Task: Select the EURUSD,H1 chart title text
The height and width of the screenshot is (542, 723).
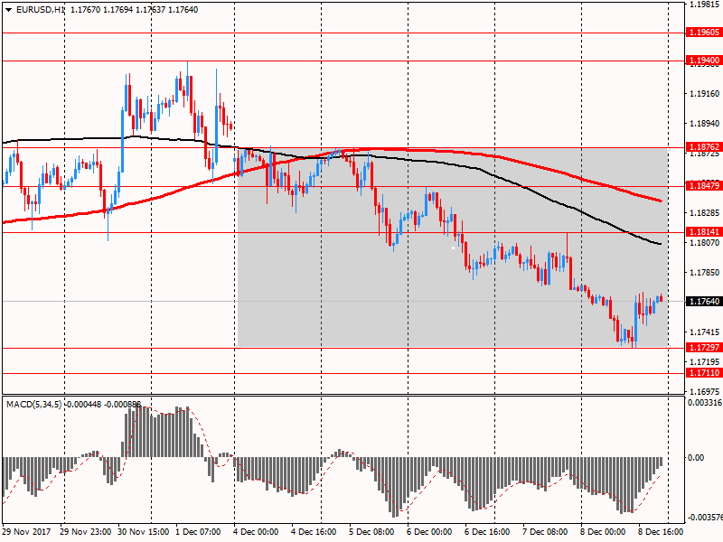Action: coord(40,10)
